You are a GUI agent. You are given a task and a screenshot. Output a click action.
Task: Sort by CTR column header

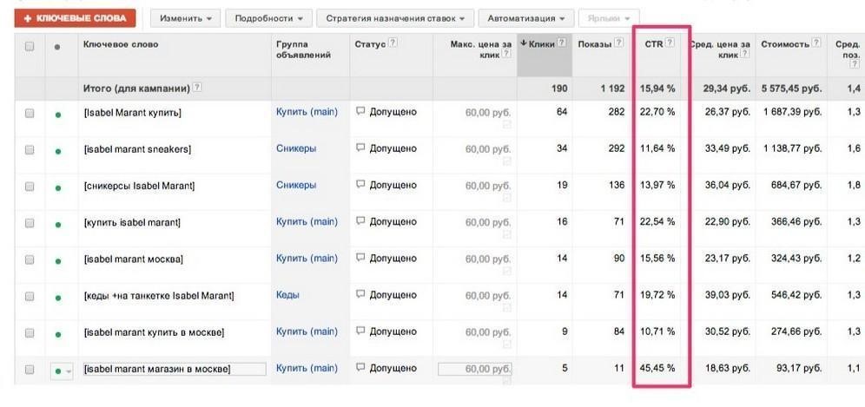[654, 44]
